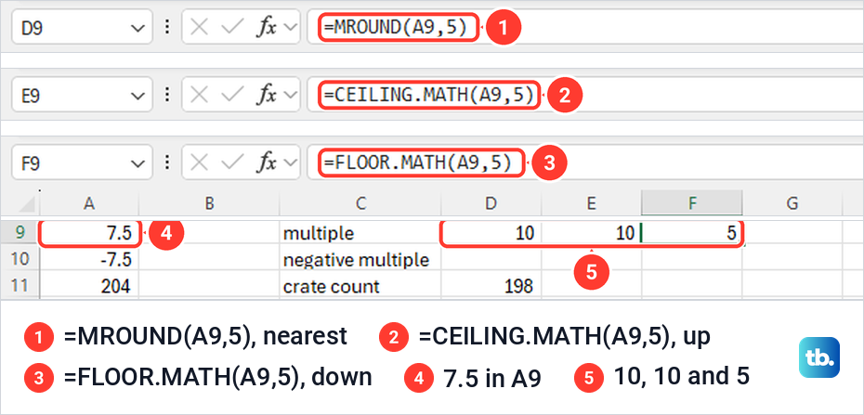Click cell A9 containing 7.5

click(89, 233)
